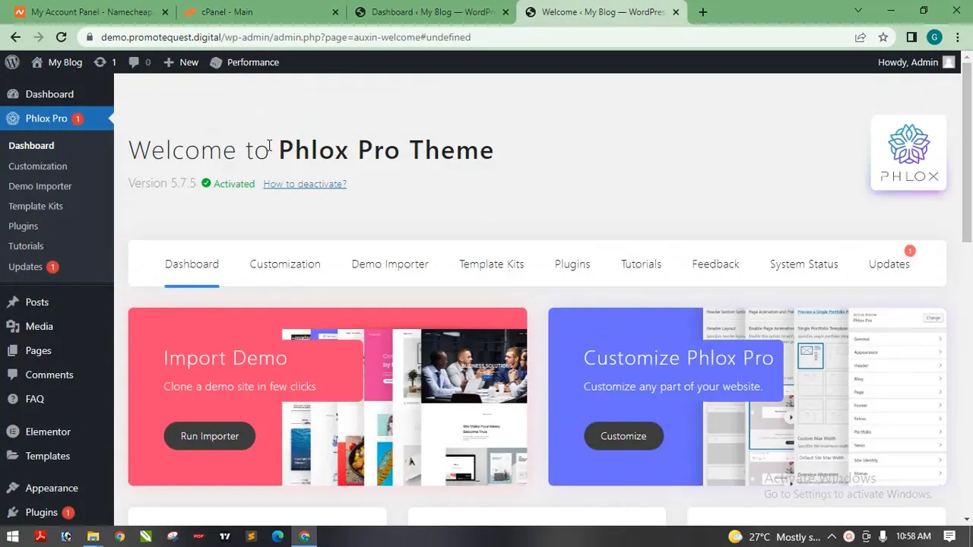This screenshot has width=973, height=547.
Task: Select the Feedback tab in Phlox panel
Action: coord(715,264)
